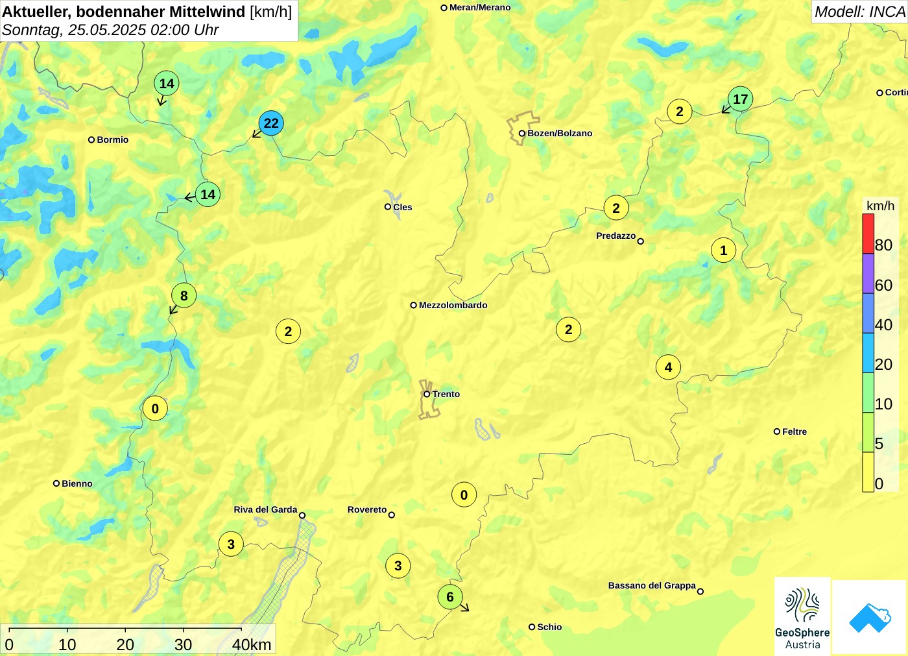908x656 pixels.
Task: Select the 14 km/h marker north of Bormio
Action: tap(167, 84)
